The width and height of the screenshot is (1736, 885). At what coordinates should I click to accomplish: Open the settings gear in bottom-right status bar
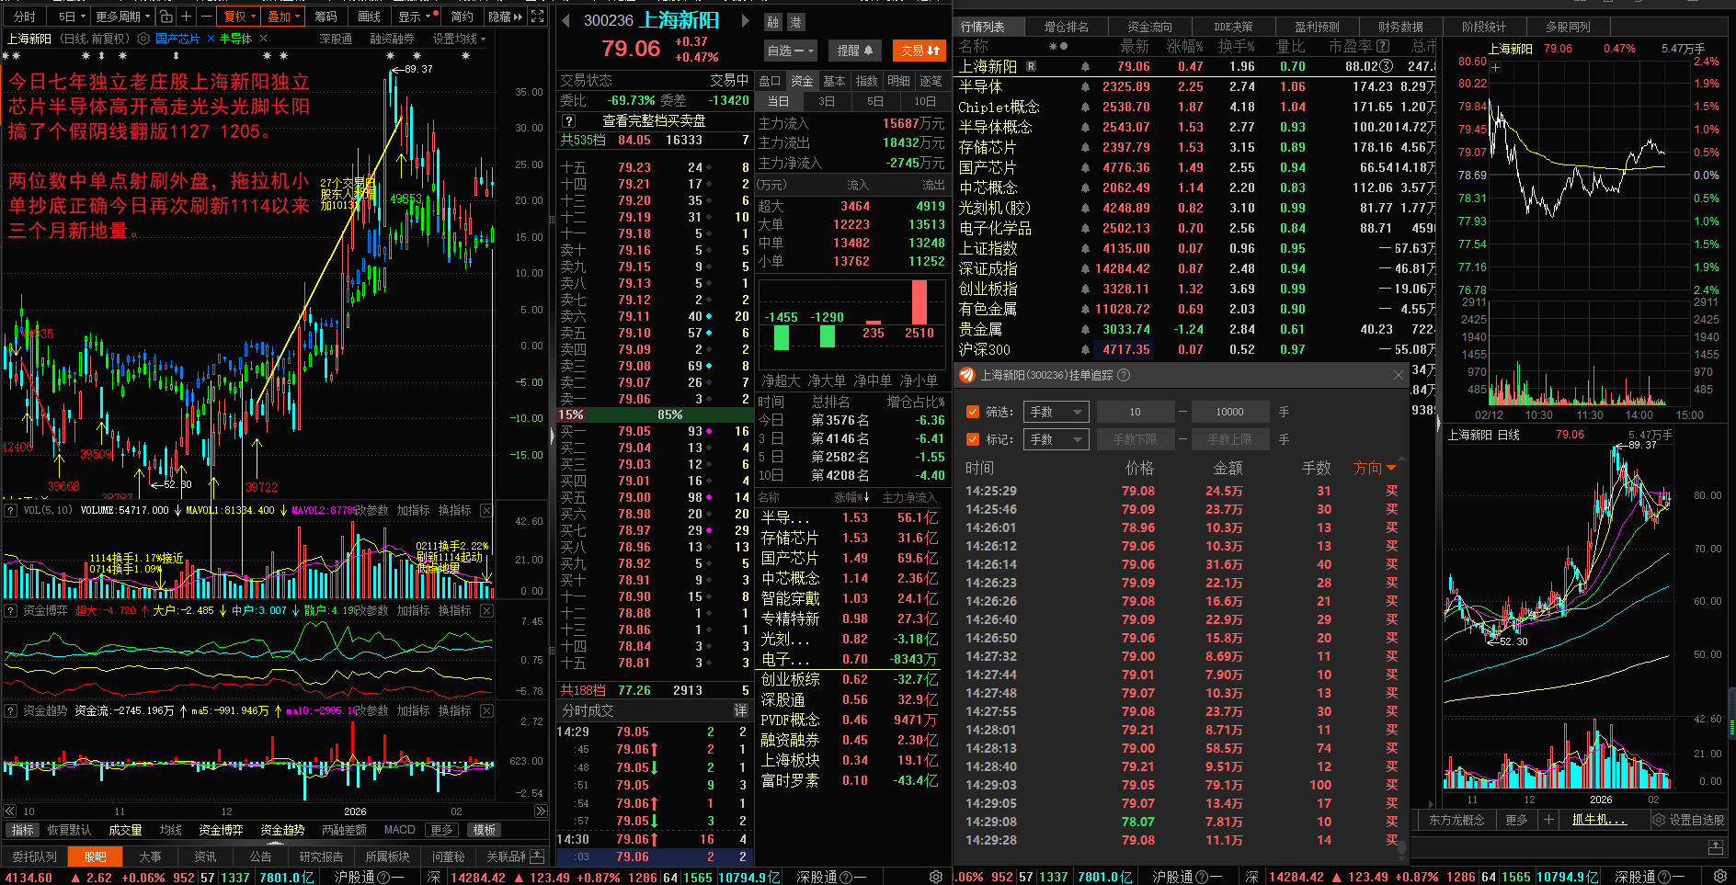1719,877
